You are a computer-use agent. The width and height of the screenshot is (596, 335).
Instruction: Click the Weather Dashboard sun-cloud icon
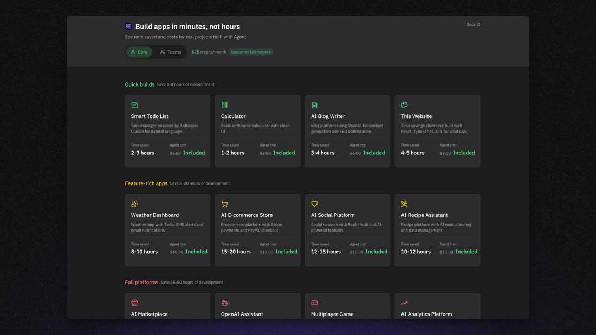[x=134, y=204]
